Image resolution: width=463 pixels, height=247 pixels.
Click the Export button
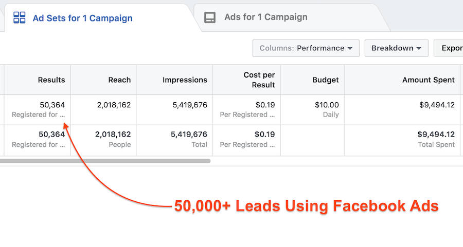(x=448, y=48)
